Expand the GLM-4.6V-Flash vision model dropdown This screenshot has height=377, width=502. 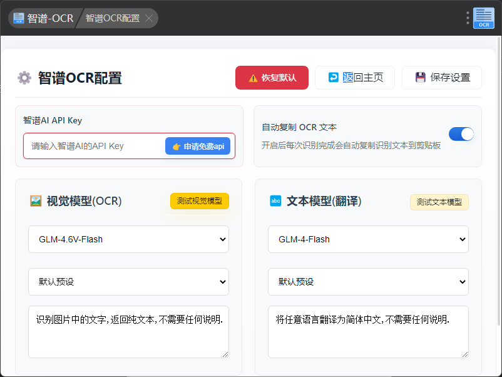(x=128, y=239)
